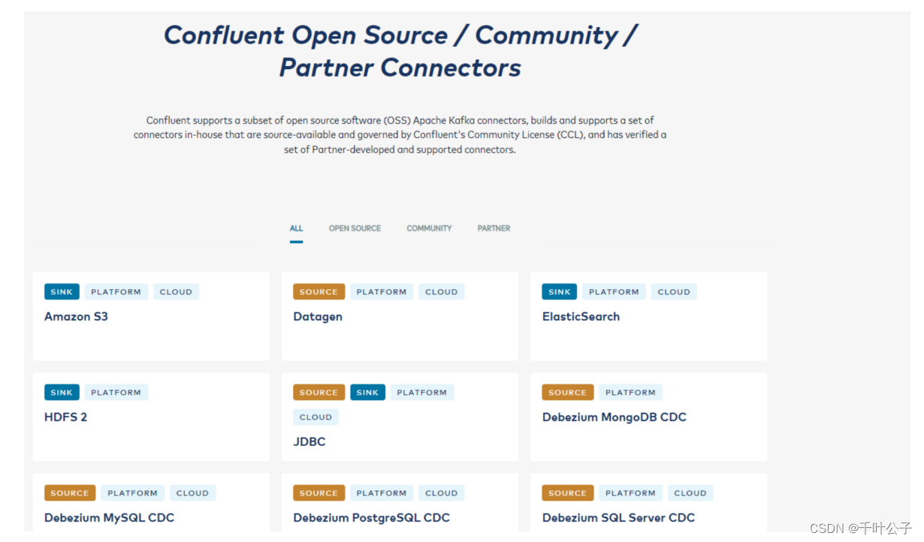924x542 pixels.
Task: Select the ALL connectors tab
Action: pyautogui.click(x=296, y=228)
